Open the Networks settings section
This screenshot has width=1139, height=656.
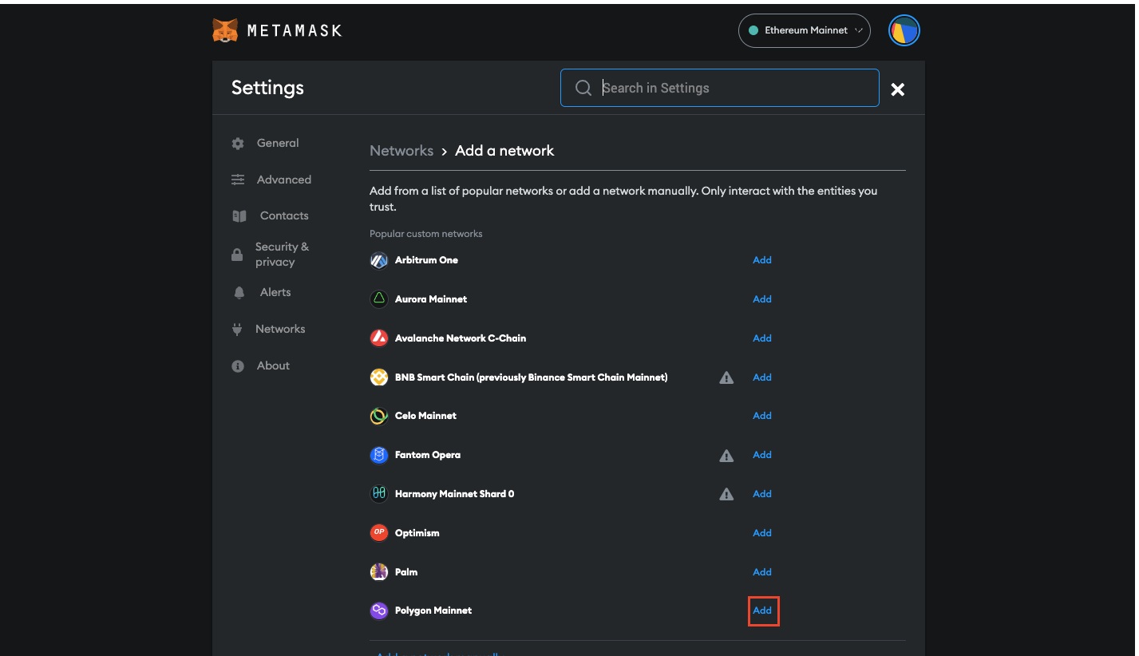(280, 329)
